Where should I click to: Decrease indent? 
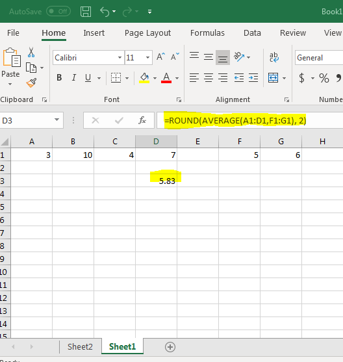click(x=239, y=78)
